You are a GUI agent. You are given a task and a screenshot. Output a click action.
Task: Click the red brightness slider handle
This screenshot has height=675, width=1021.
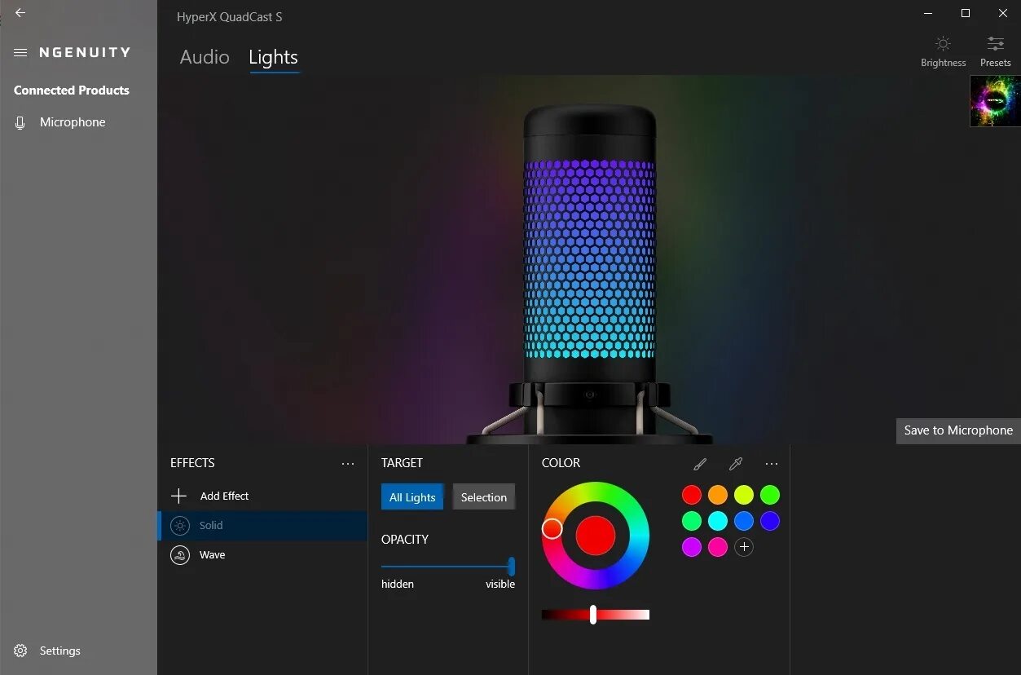(593, 615)
